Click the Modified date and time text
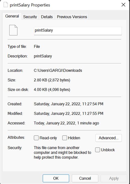130x184 pixels. [69, 113]
